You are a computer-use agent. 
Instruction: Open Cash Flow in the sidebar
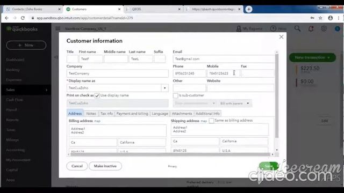coord(15,100)
